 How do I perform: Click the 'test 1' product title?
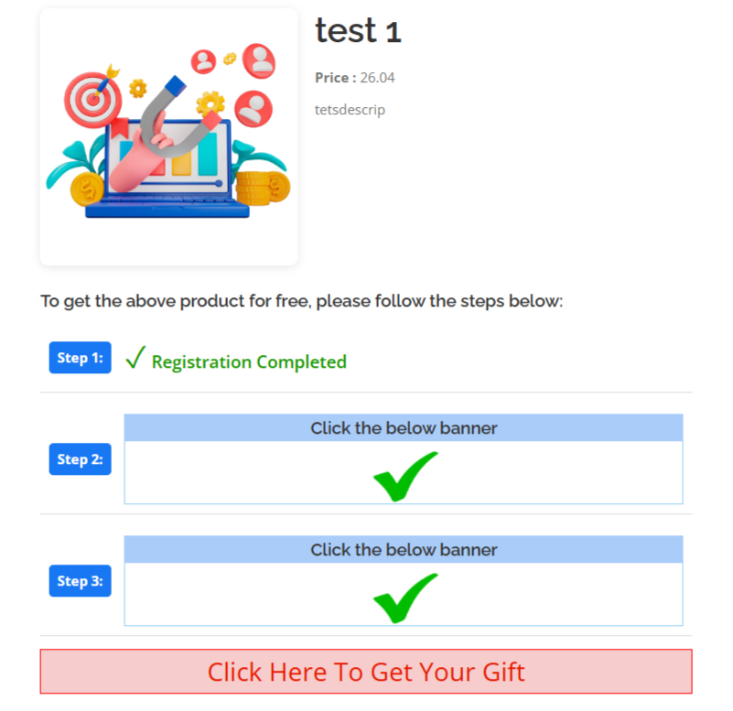click(358, 32)
